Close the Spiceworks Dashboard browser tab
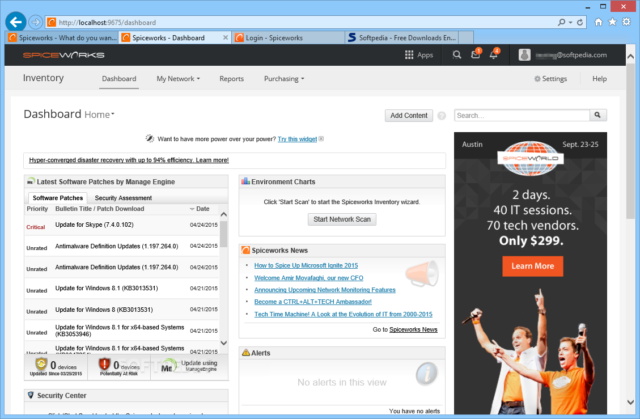This screenshot has width=640, height=419. tap(225, 37)
